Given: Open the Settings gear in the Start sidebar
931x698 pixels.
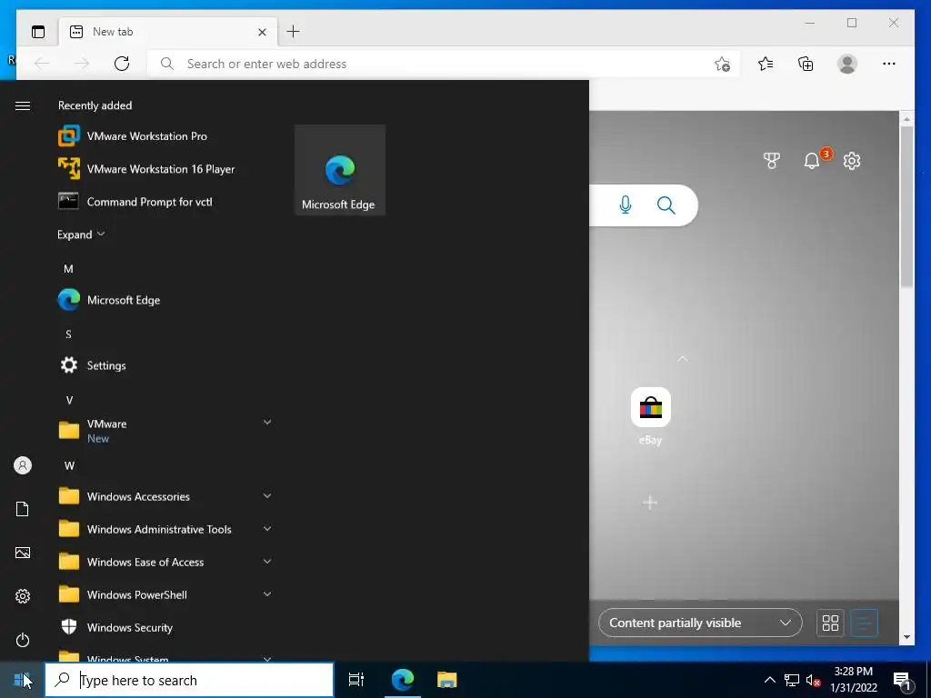Looking at the screenshot, I should coord(23,596).
